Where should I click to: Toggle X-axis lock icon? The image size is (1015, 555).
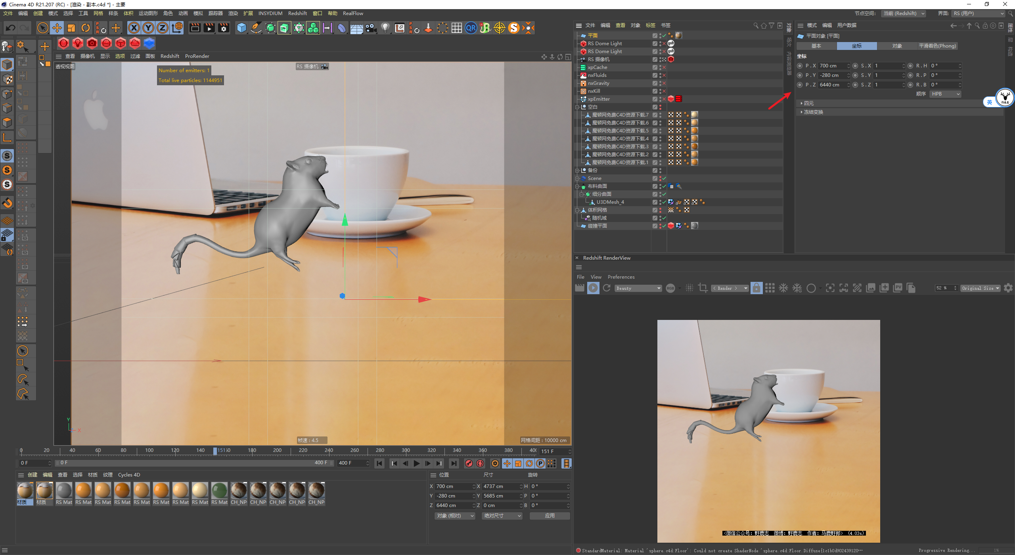click(x=134, y=28)
